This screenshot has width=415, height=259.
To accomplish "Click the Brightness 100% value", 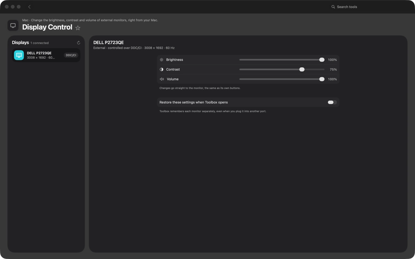I will [x=332, y=60].
